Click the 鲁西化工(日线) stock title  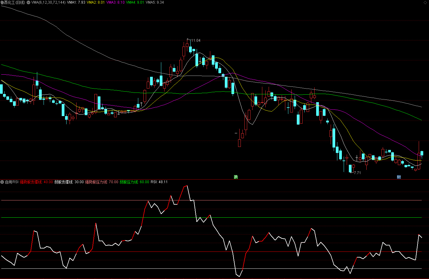(13, 2)
